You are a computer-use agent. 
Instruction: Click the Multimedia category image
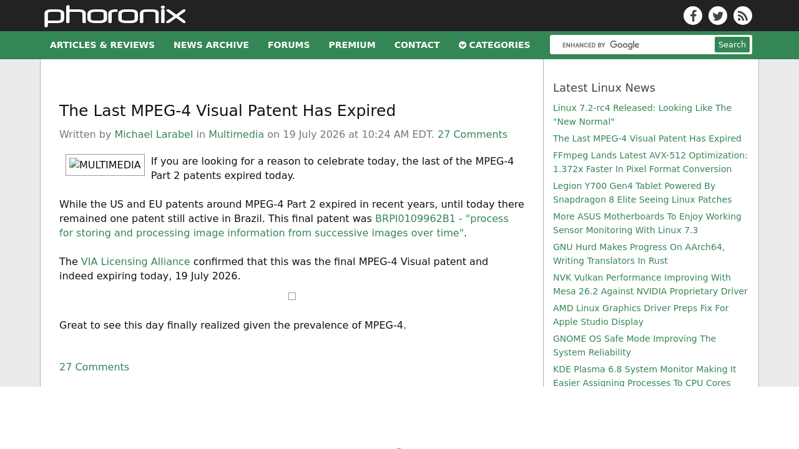point(105,165)
